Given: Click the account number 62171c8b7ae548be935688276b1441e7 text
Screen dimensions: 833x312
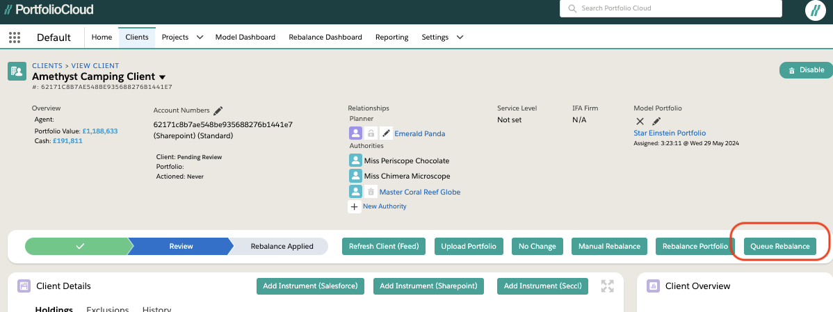Looking at the screenshot, I should coord(223,124).
